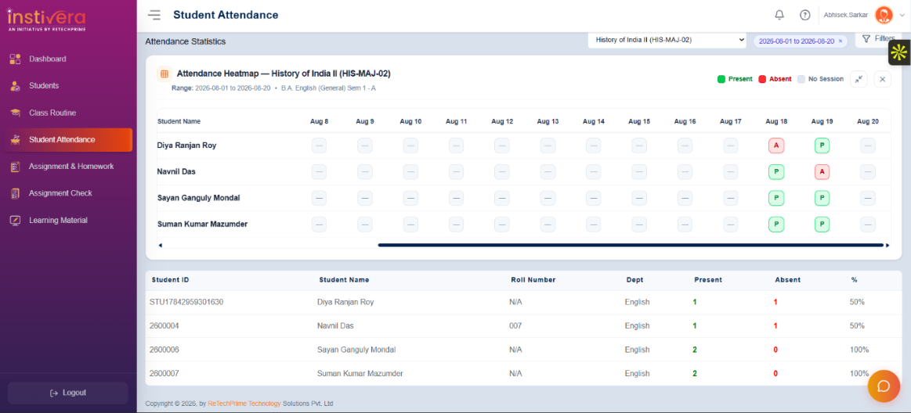Open the Students sidebar icon
The height and width of the screenshot is (413, 911).
click(x=16, y=86)
